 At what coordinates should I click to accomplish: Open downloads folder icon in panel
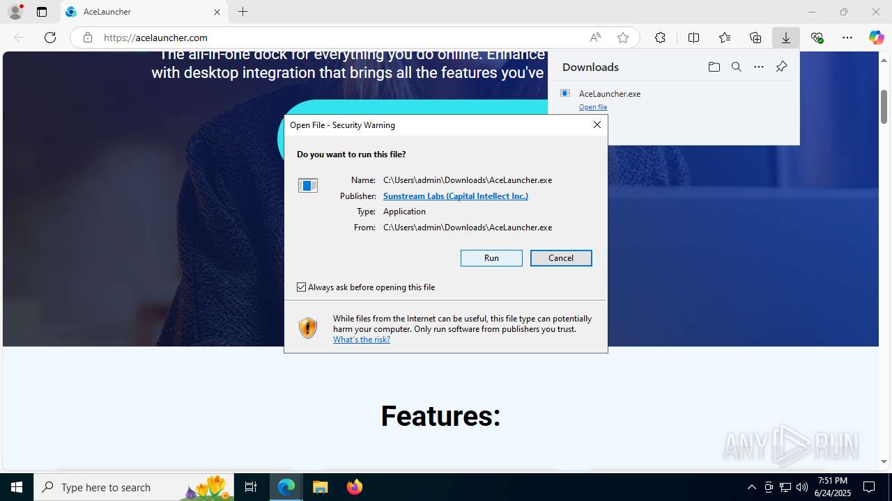[714, 67]
